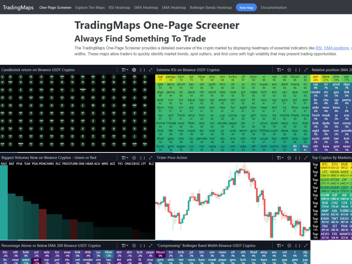Screen dimensions: 352x264
Task: Open TI dropdown on Extreme RSI panel
Action: [x=280, y=70]
